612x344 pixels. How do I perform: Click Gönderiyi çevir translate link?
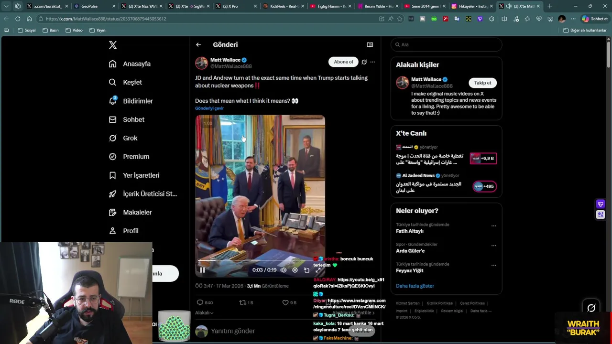pyautogui.click(x=209, y=108)
